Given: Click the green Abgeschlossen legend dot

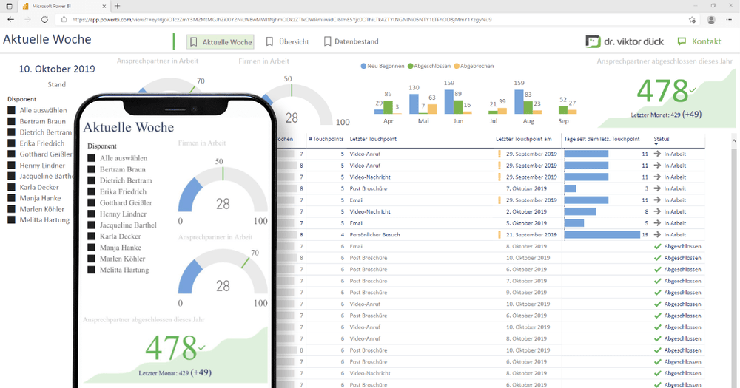Looking at the screenshot, I should [411, 66].
